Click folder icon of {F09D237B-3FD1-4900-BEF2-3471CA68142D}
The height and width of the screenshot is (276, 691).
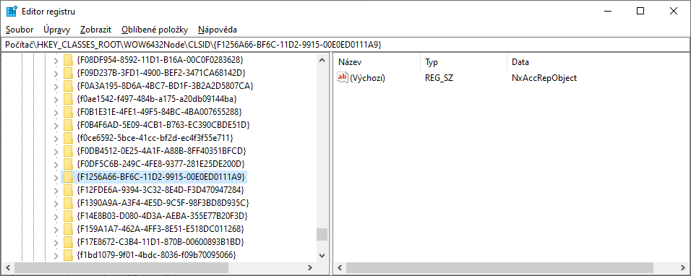click(x=68, y=73)
